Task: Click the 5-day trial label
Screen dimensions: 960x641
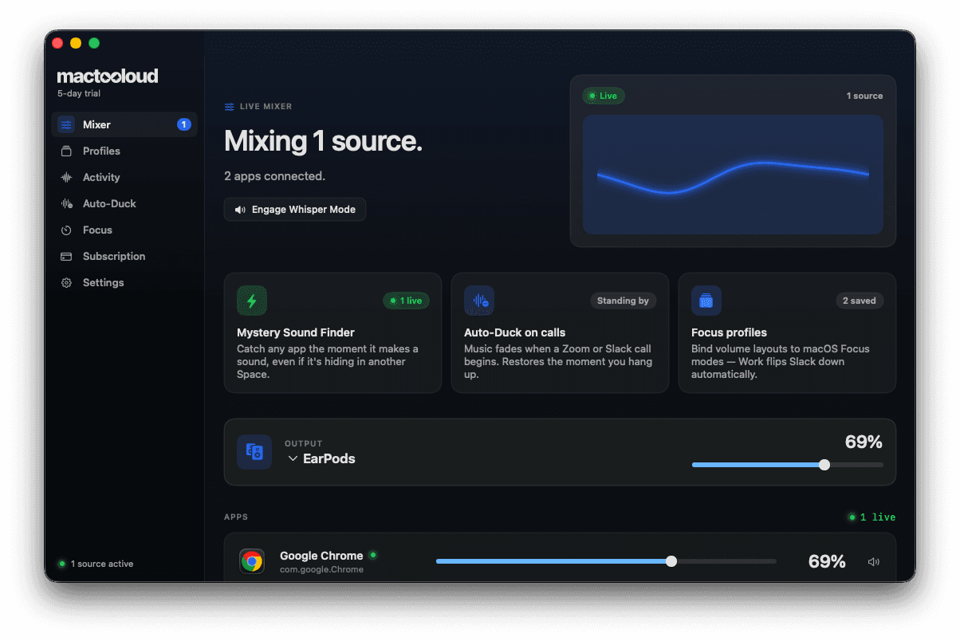Action: click(79, 93)
